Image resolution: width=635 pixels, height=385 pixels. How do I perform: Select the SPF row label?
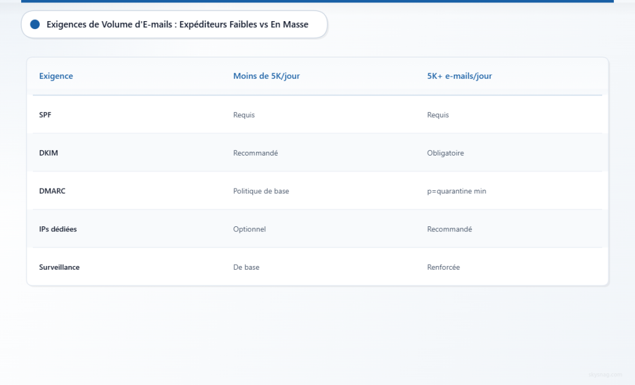coord(45,115)
